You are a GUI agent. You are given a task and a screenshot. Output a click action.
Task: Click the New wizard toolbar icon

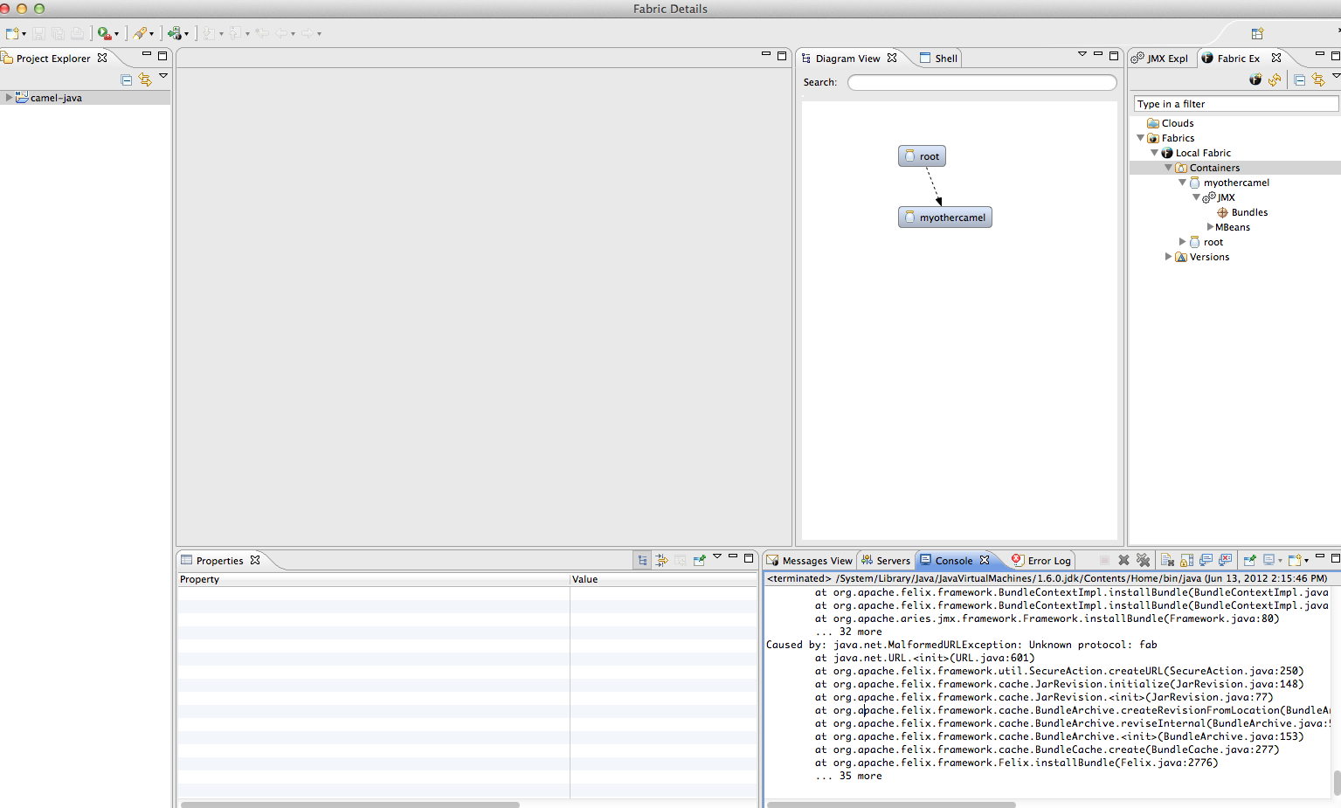click(x=12, y=33)
